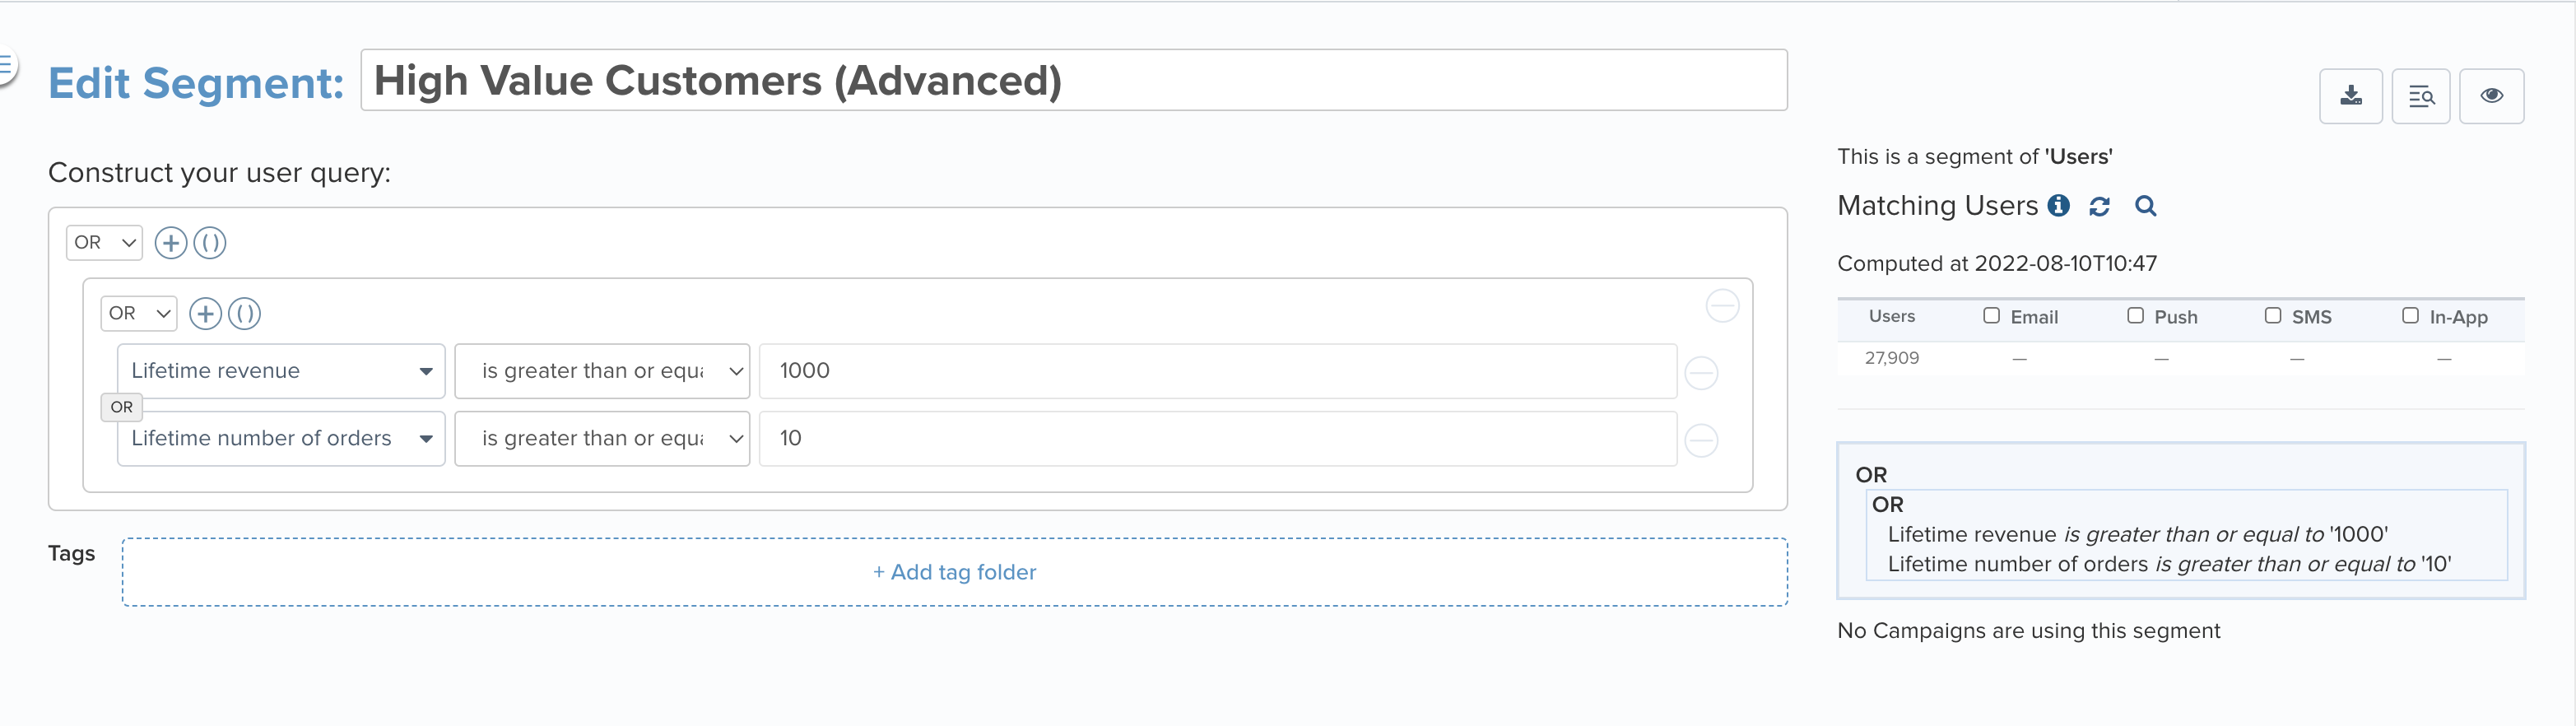Expand the Lifetime revenue attribute dropdown
This screenshot has height=726, width=2576.
pyautogui.click(x=281, y=371)
